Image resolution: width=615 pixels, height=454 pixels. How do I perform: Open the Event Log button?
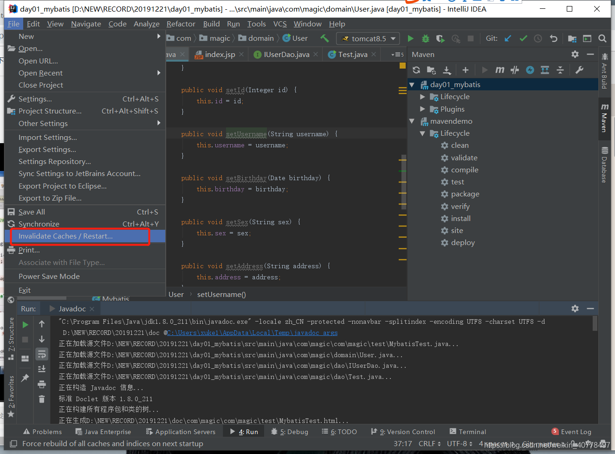[x=571, y=432]
